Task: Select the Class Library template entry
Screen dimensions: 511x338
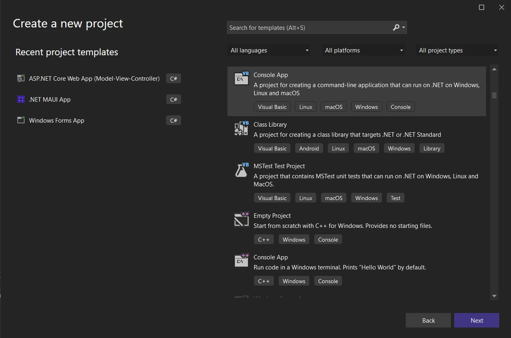Action: (x=270, y=125)
